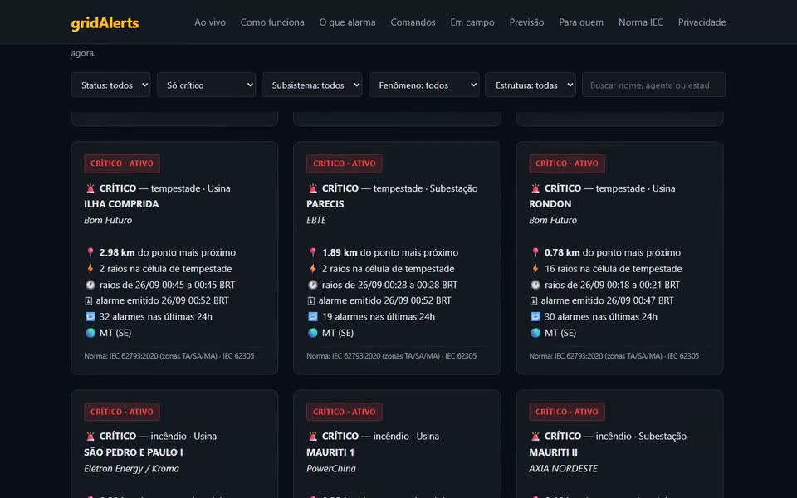Click the siren icon on RONDON card
This screenshot has height=498, width=797.
pyautogui.click(x=535, y=188)
